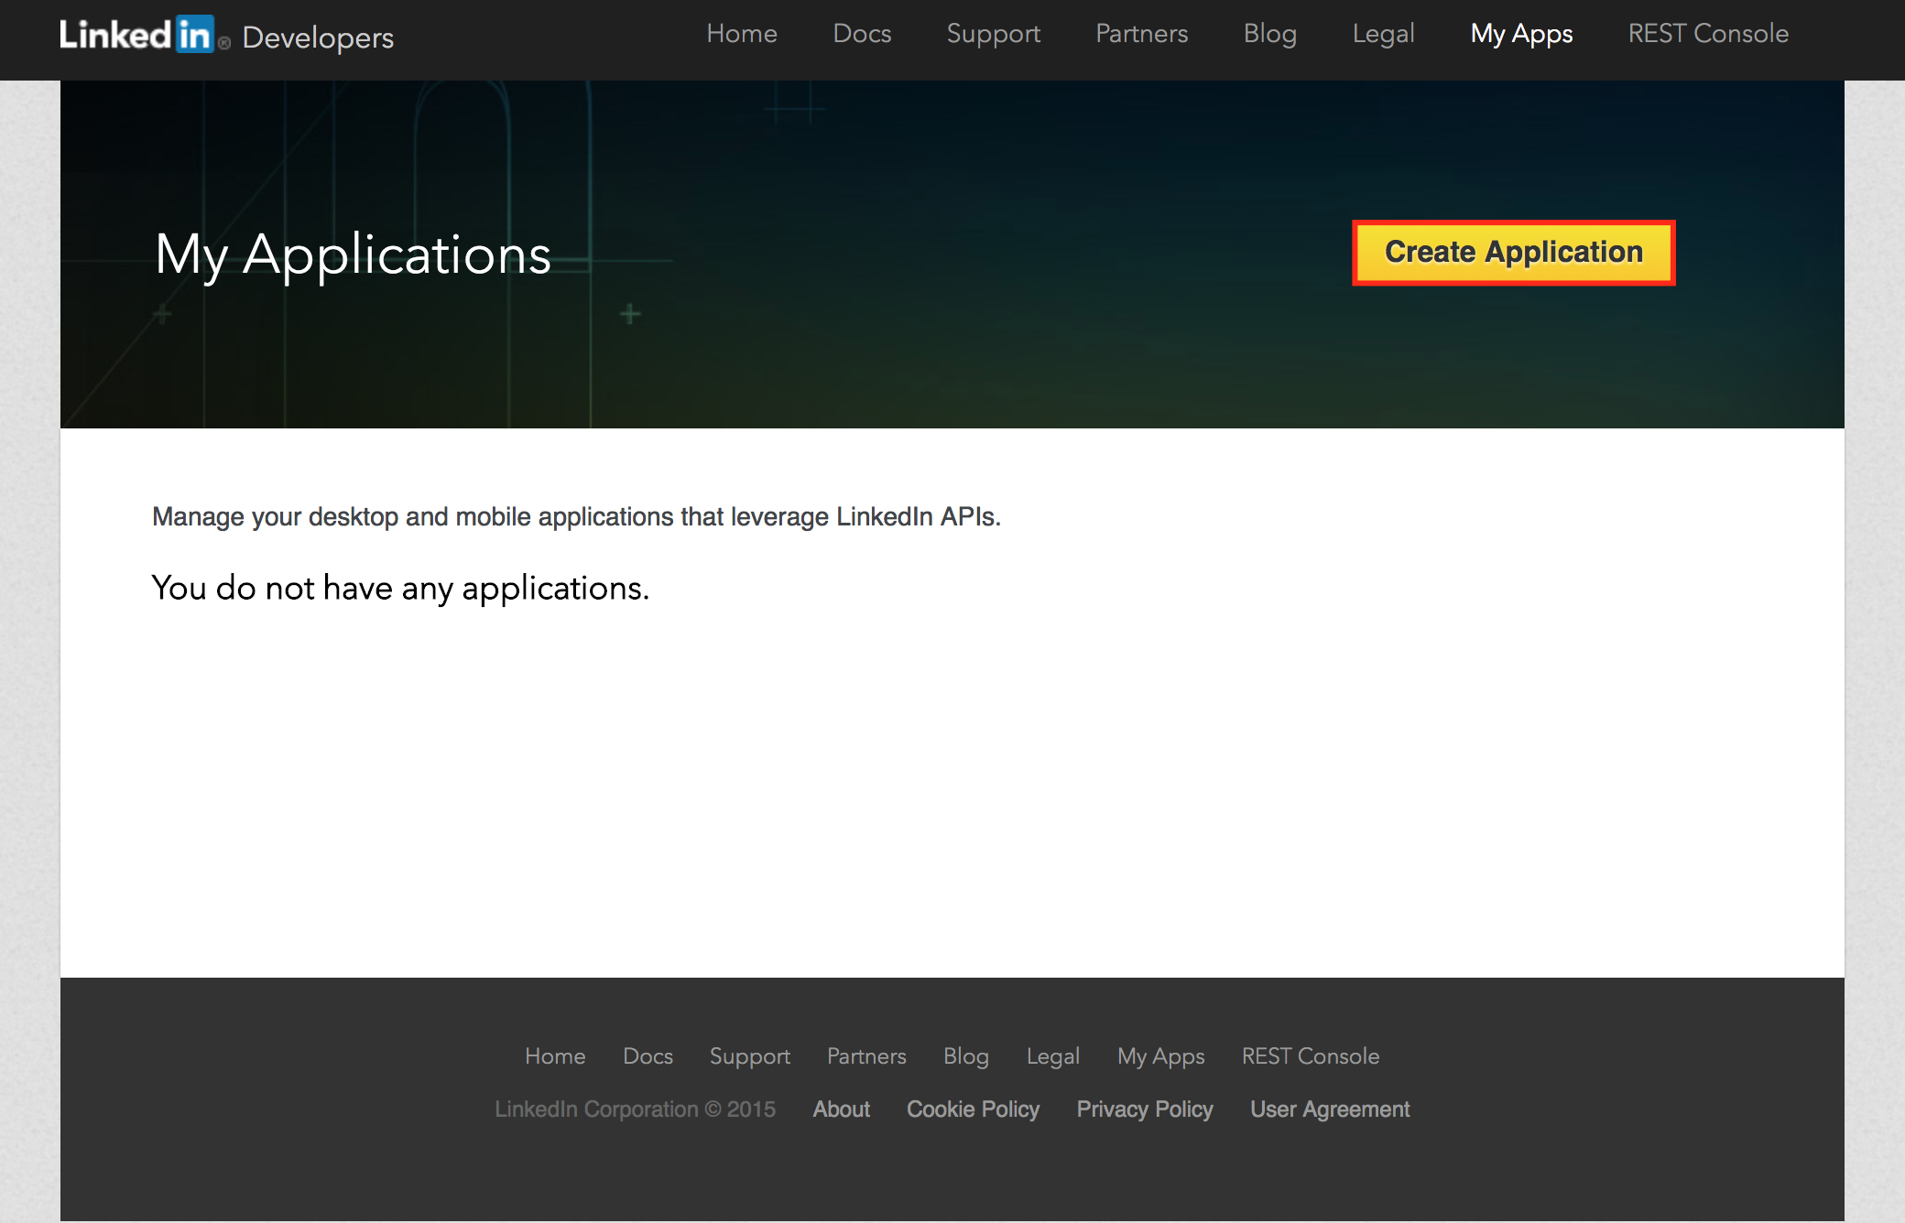
Task: Read the User Agreement link
Action: click(1329, 1109)
